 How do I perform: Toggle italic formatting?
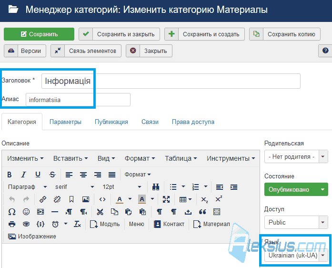pyautogui.click(x=23, y=175)
